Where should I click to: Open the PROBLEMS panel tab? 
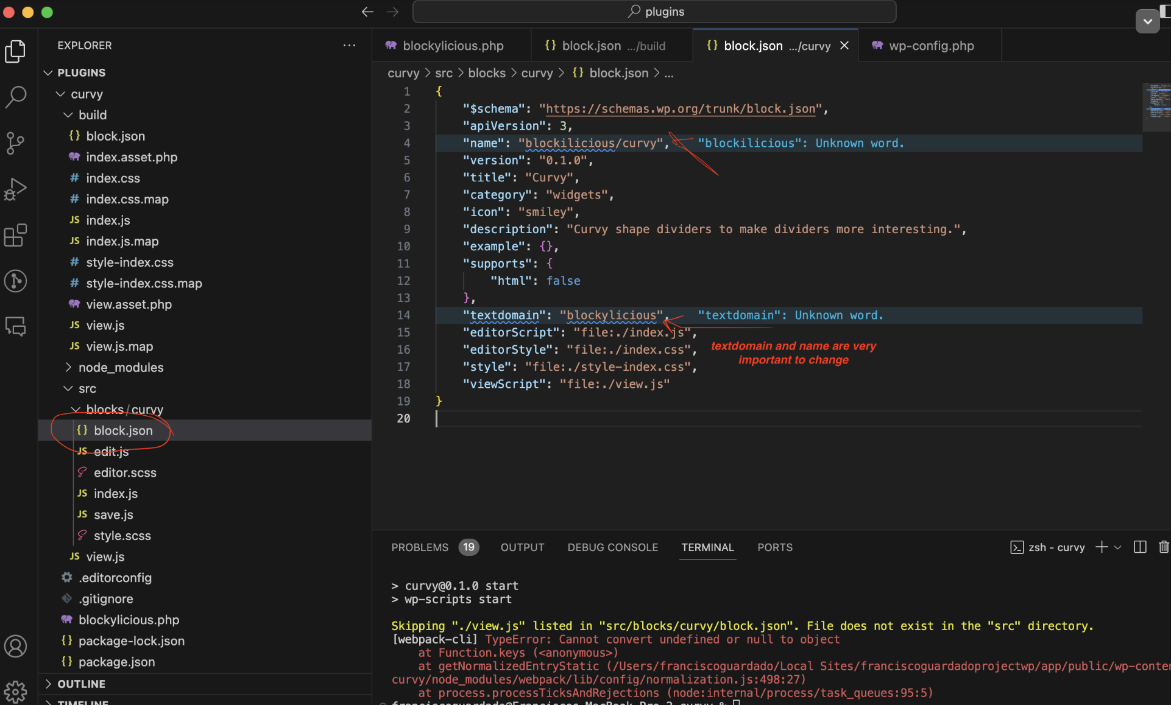point(420,547)
